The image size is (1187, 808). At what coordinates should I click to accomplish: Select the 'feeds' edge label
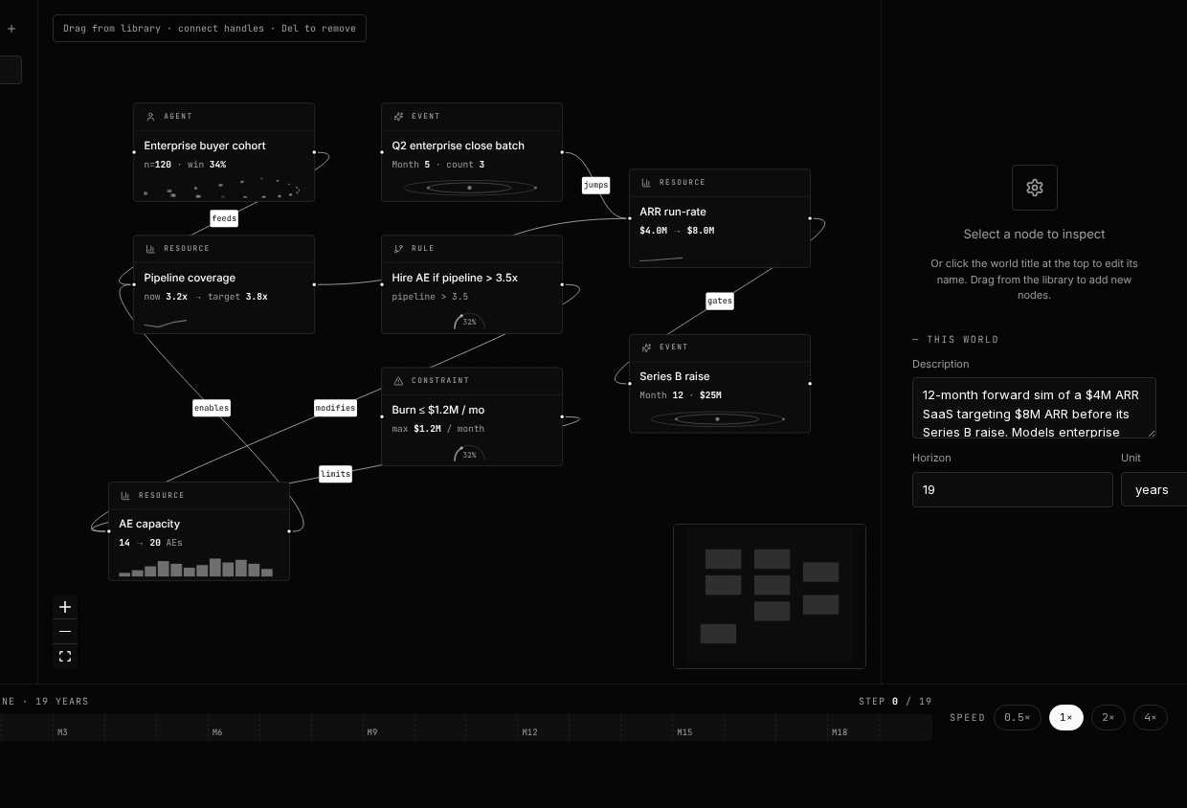click(x=224, y=218)
